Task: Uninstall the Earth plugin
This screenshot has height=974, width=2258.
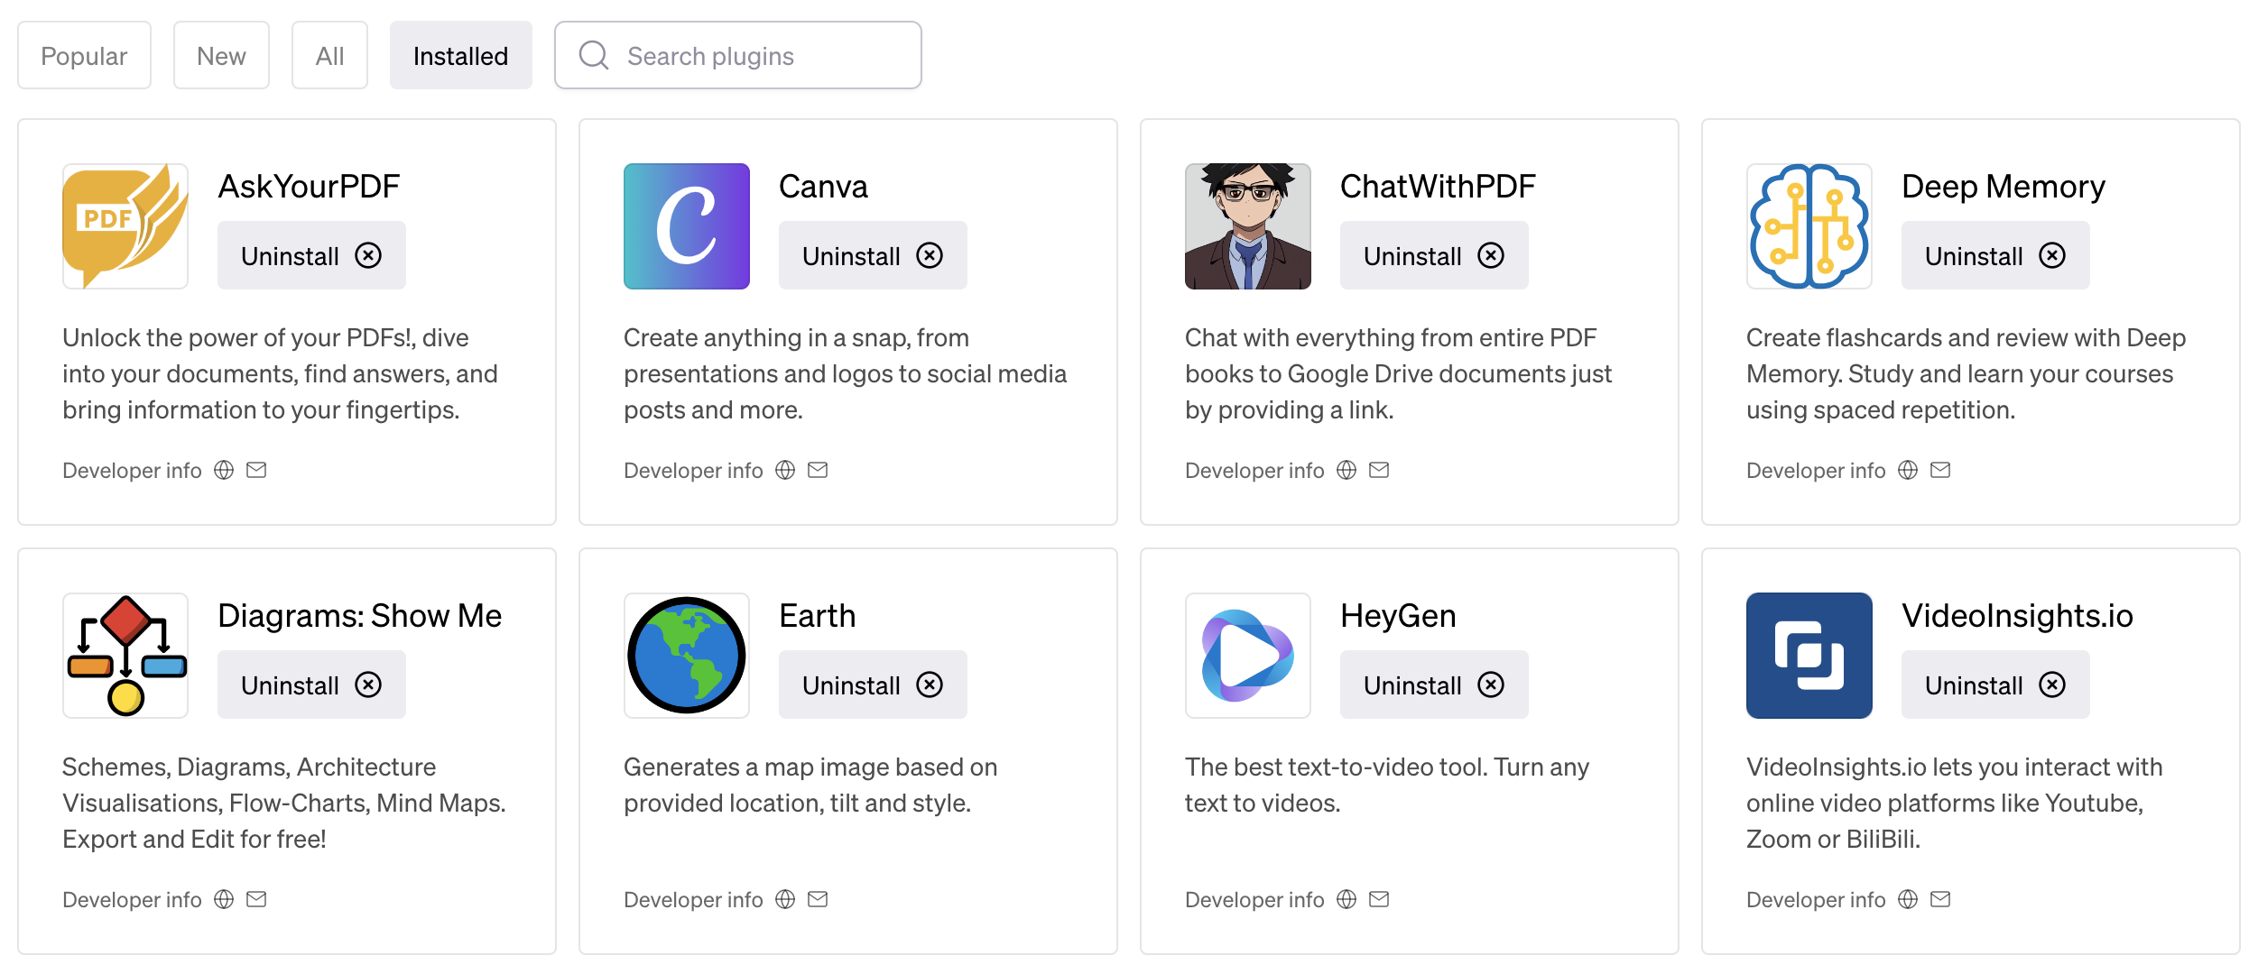Action: pyautogui.click(x=871, y=685)
